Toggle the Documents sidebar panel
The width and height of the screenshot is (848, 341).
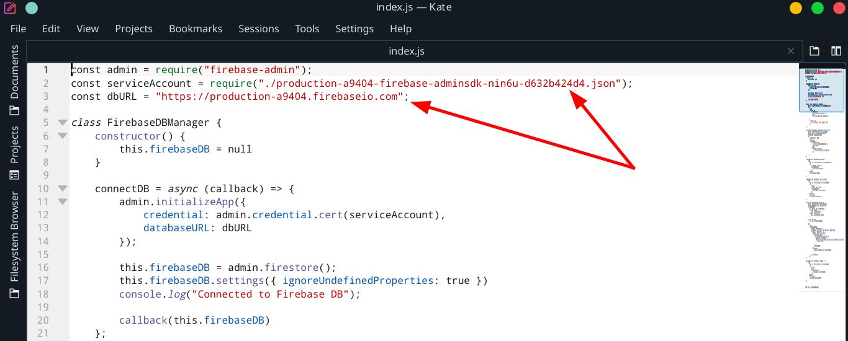[x=14, y=80]
